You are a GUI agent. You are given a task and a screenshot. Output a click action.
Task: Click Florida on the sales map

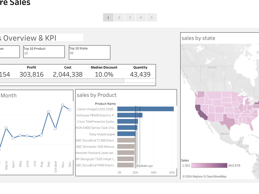(x=251, y=127)
